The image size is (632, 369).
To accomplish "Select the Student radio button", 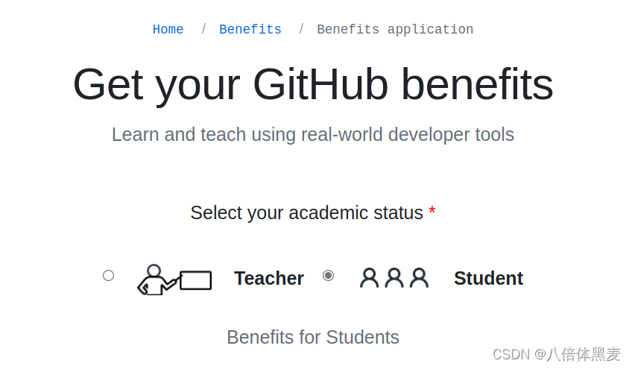I will click(x=328, y=276).
